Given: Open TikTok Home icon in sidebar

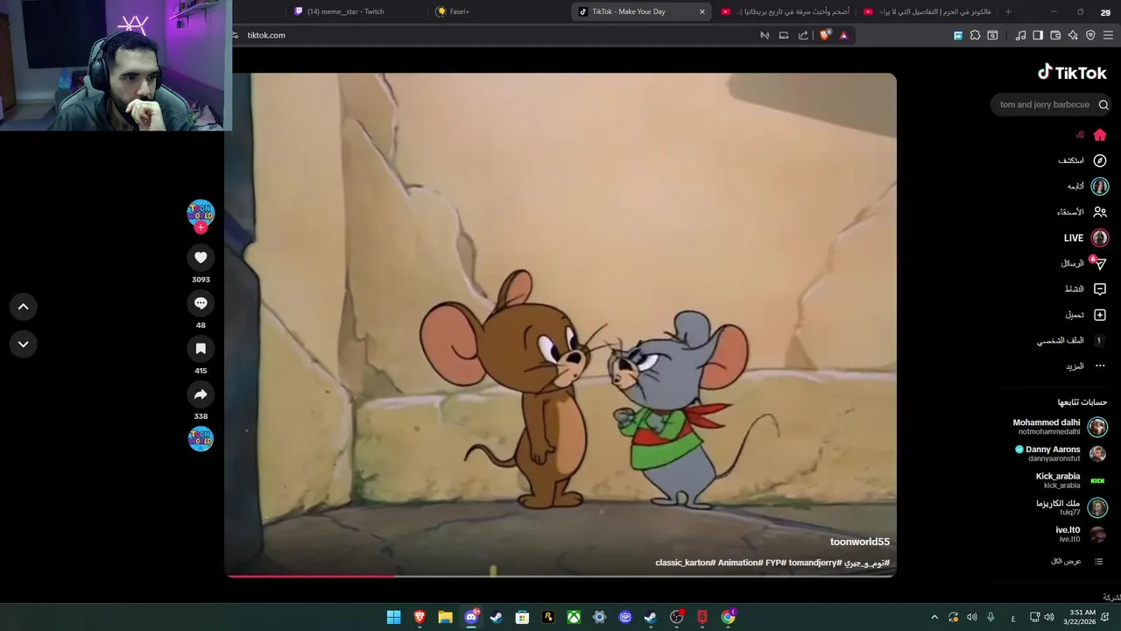Looking at the screenshot, I should point(1100,135).
